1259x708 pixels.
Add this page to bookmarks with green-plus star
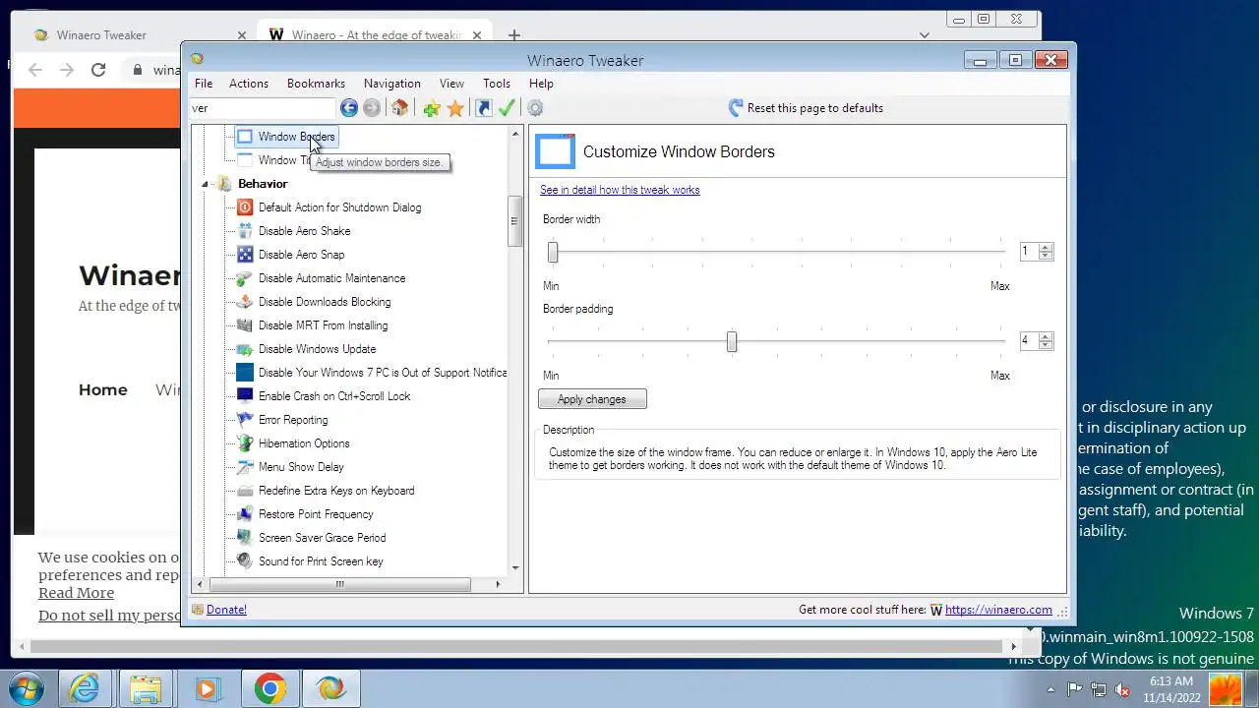[431, 108]
